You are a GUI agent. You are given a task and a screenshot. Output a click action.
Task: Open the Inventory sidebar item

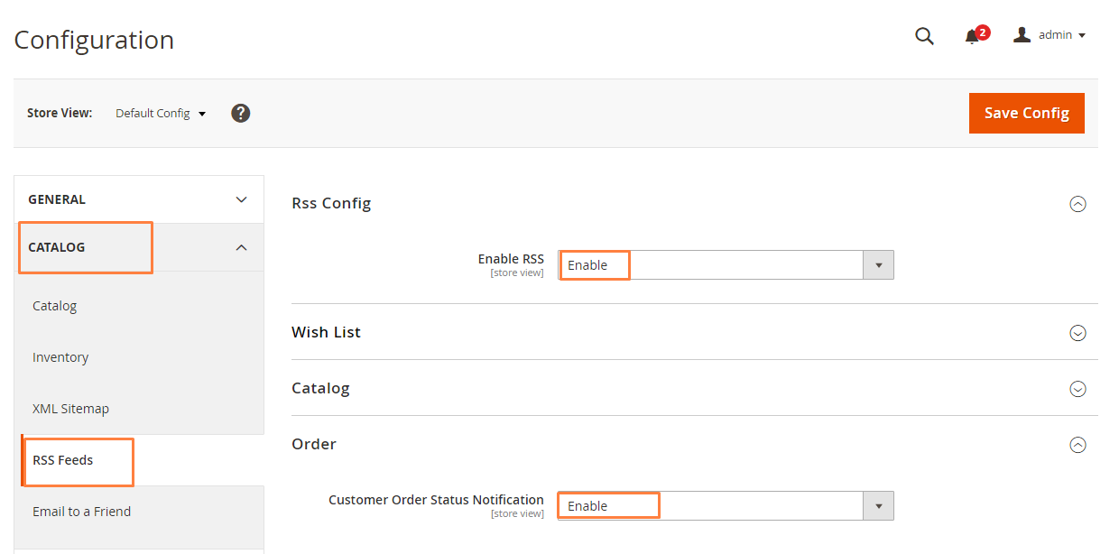click(x=60, y=357)
